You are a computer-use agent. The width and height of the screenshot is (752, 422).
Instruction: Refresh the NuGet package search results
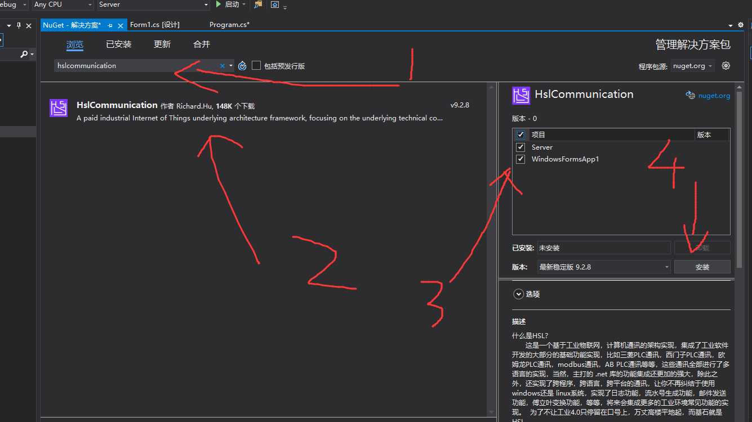(x=242, y=66)
